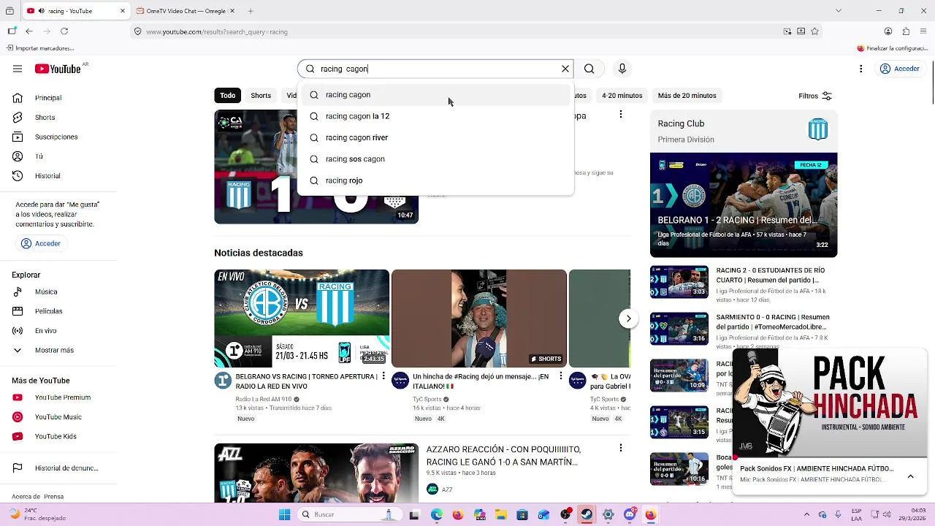The width and height of the screenshot is (935, 526).
Task: Open Tú in the sidebar
Action: [39, 156]
